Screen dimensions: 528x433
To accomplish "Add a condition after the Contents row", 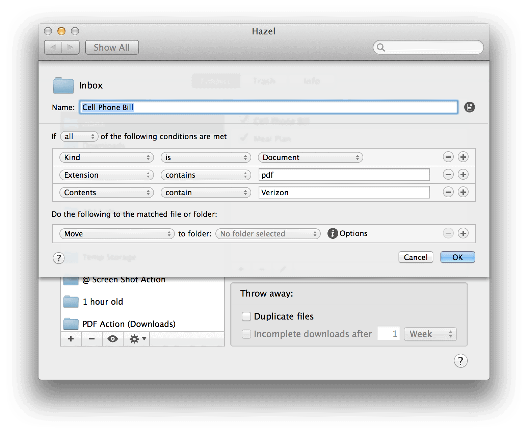I will click(x=463, y=192).
